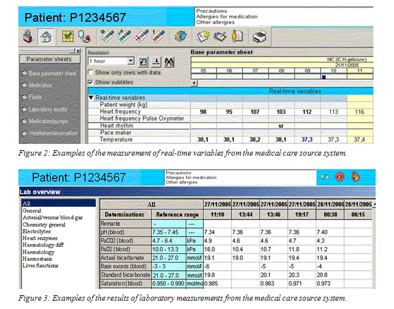Click the clock schedule toolbar icon
394x309 pixels.
pos(203,37)
